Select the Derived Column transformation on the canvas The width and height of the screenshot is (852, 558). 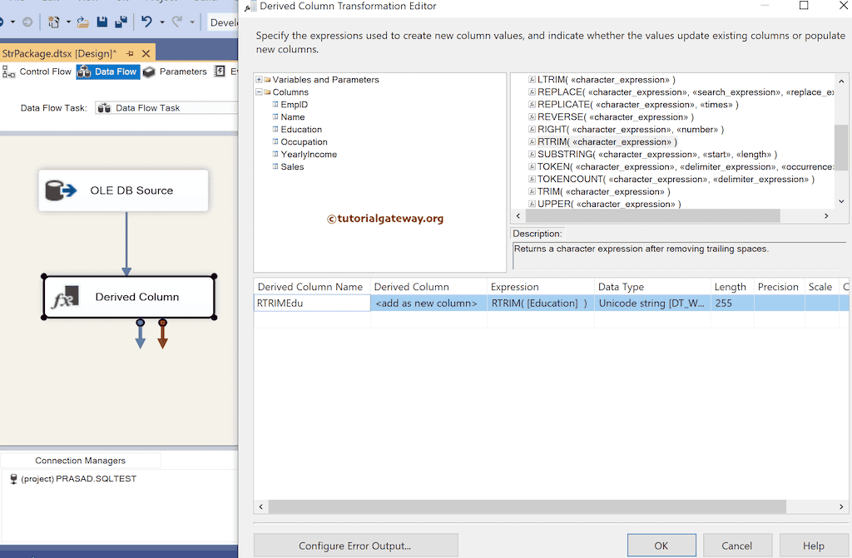(x=129, y=297)
